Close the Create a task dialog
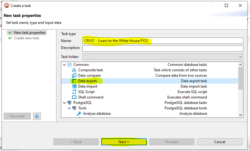The image size is (250, 151). (240, 6)
